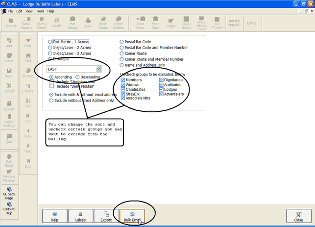The width and height of the screenshot is (315, 227).
Task: Click the Query Maker toolbar icon
Action: pos(41,23)
